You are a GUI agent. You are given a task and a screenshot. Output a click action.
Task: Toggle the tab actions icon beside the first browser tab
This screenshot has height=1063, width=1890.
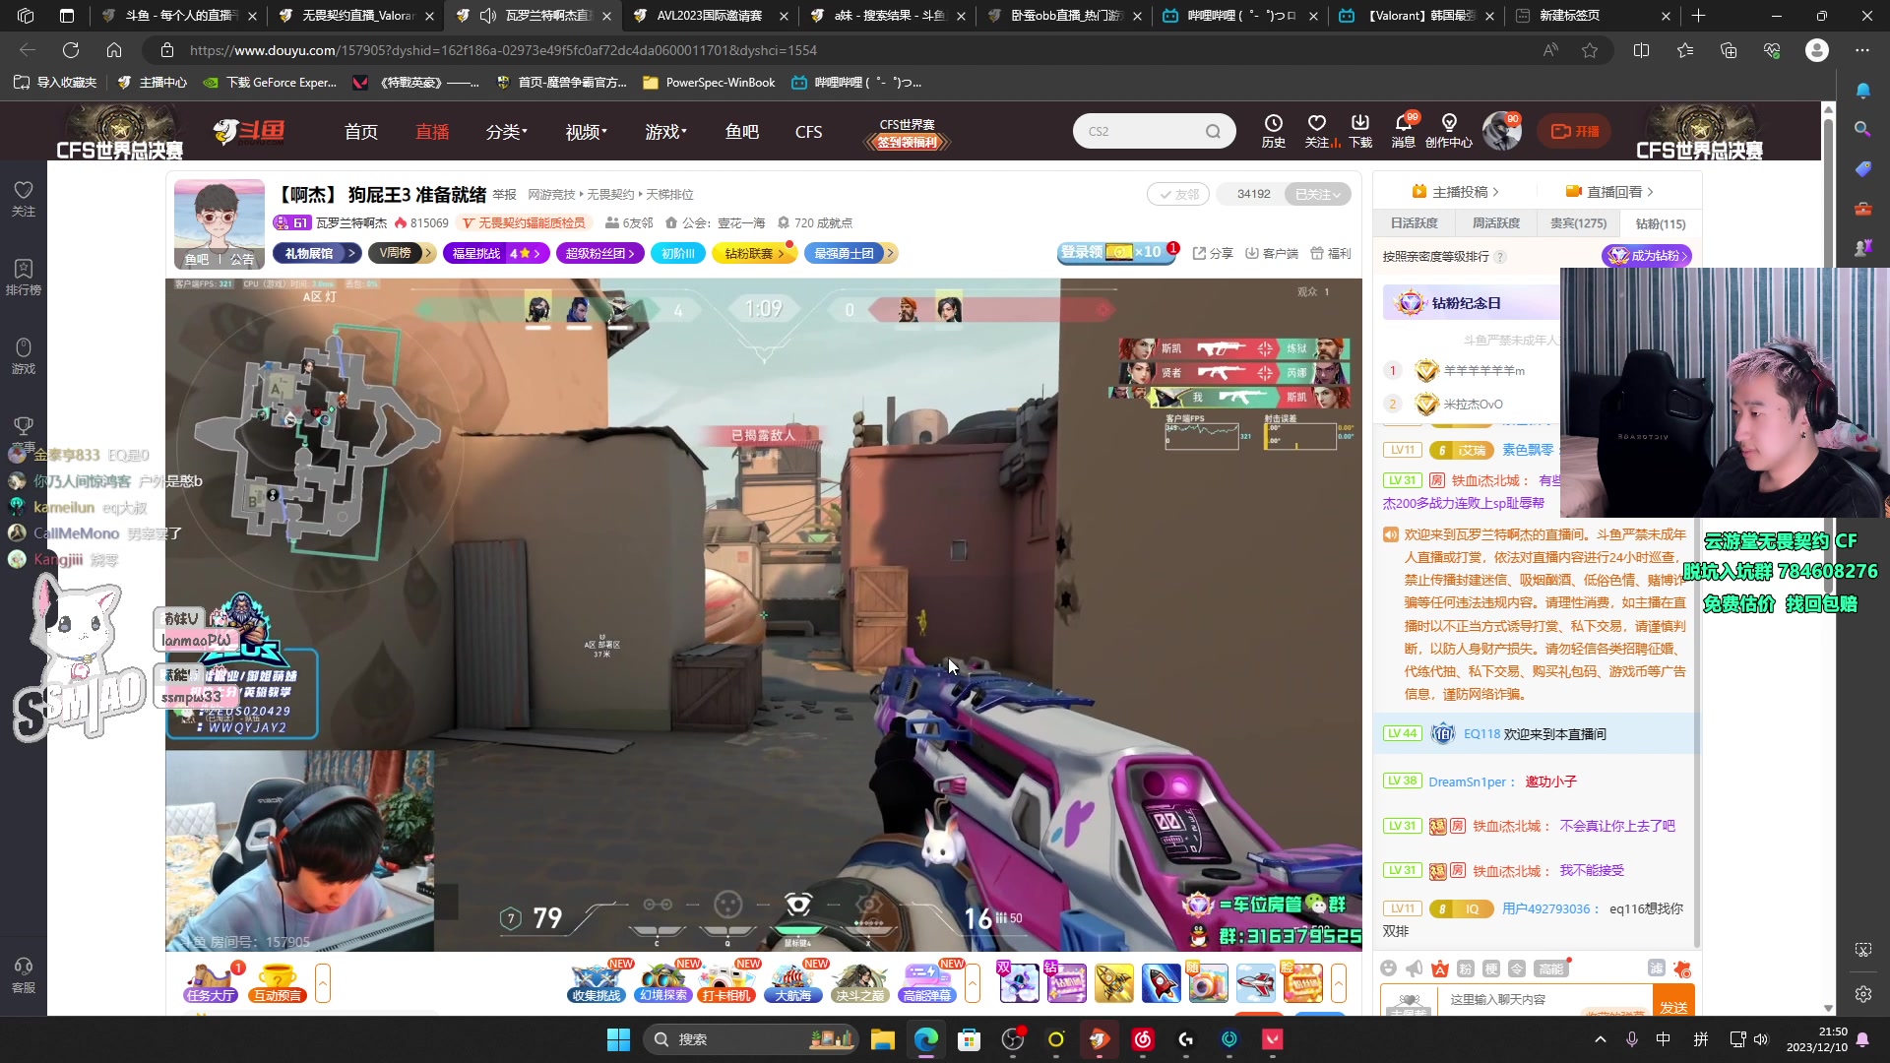pos(67,16)
